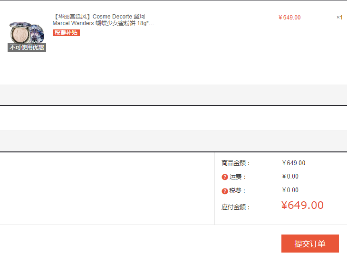The height and width of the screenshot is (263, 347).
Task: Click the 商品金额 value ¥649.00
Action: point(293,163)
